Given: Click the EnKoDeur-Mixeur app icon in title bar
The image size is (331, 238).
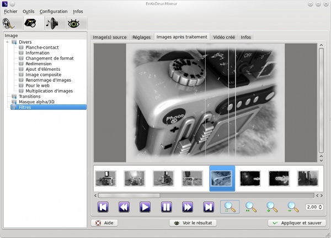Looking at the screenshot, I should (4, 4).
